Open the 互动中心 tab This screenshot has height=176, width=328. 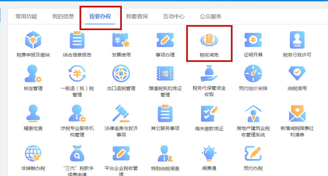[x=174, y=17]
